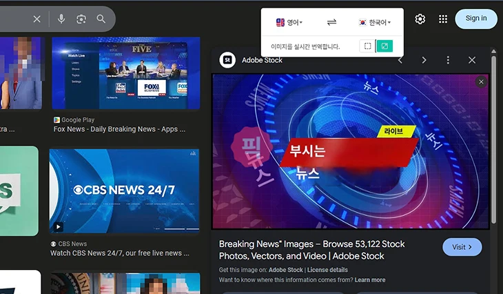Open the target language 한국어 dropdown
Screen dimensions: 503x294
[x=375, y=23]
